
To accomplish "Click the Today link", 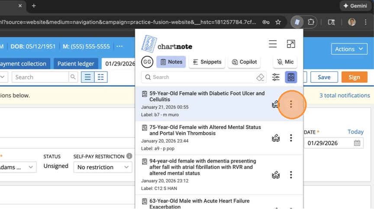I will [355, 132].
